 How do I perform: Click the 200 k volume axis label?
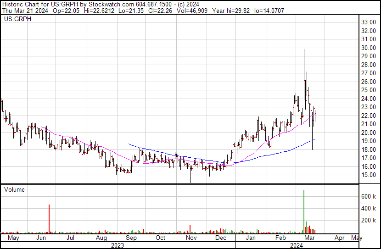click(x=369, y=221)
